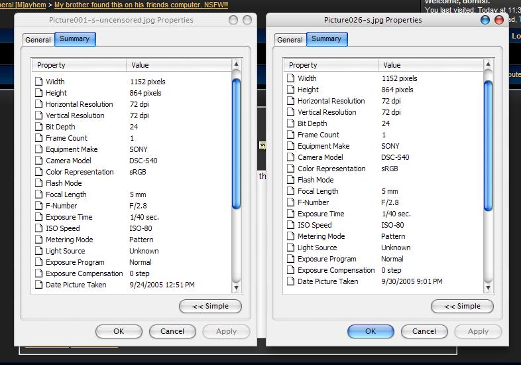
Task: Click Simple button in Picture026-s.jpg Properties
Action: point(462,306)
